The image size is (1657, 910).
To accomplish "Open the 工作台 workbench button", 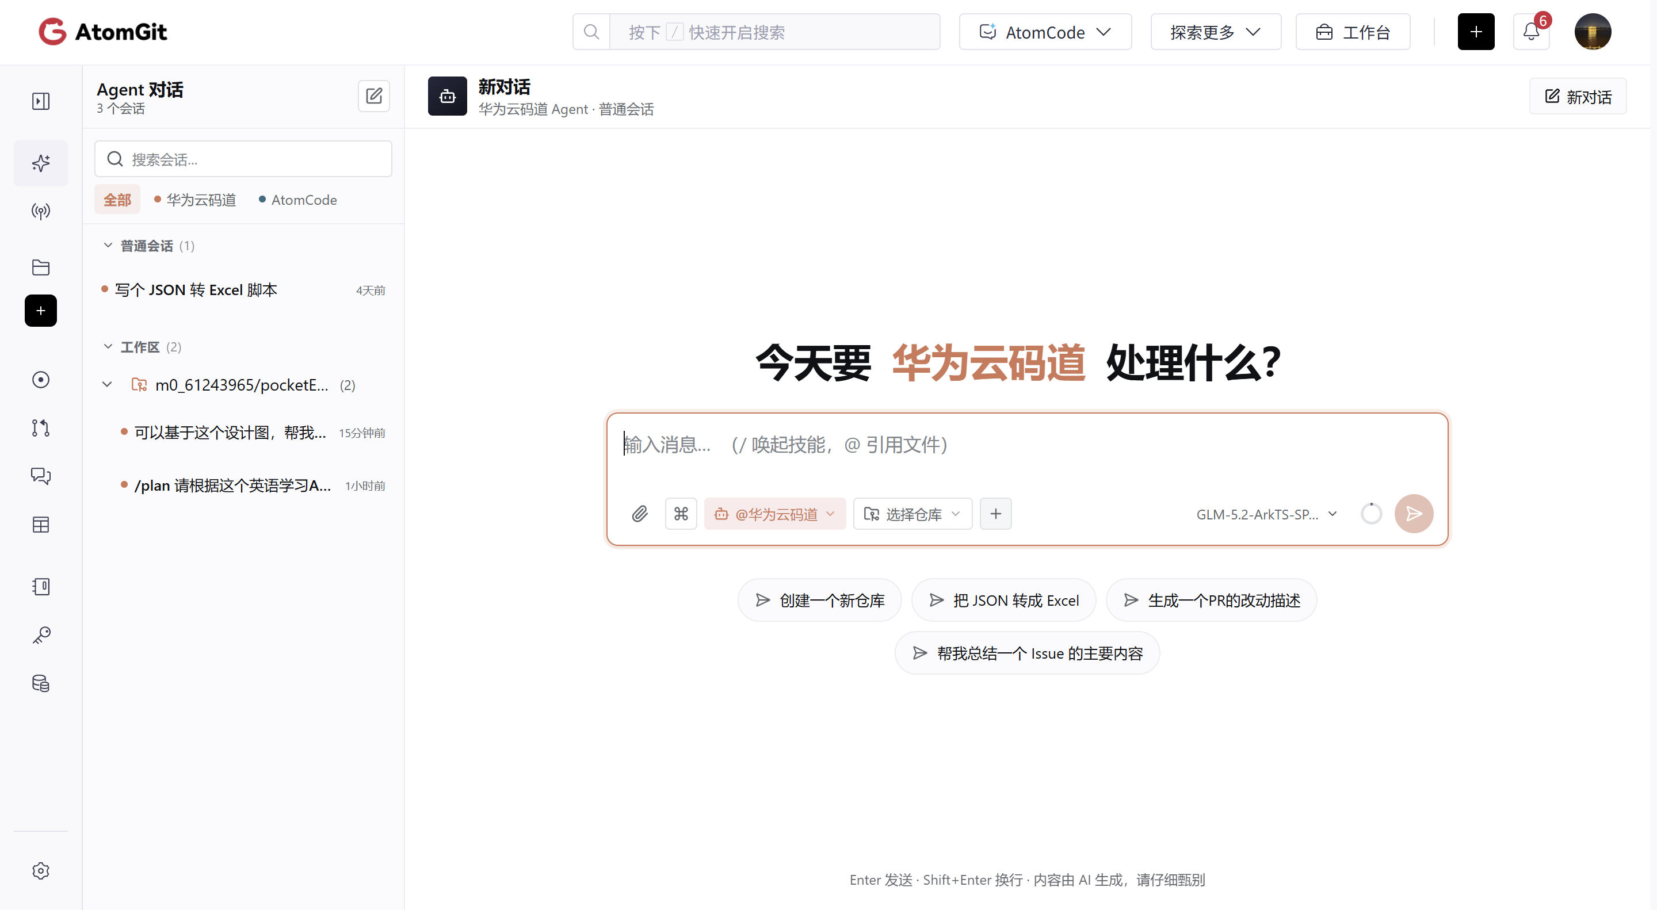I will point(1353,32).
